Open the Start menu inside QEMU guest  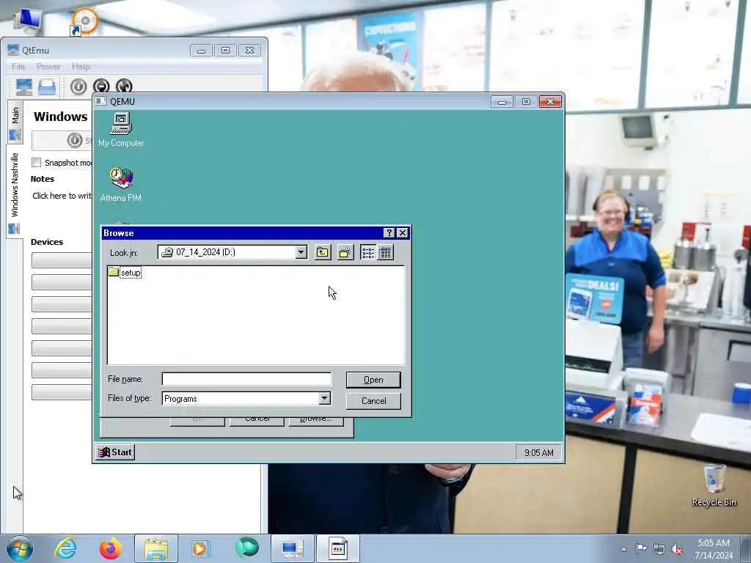pos(115,452)
